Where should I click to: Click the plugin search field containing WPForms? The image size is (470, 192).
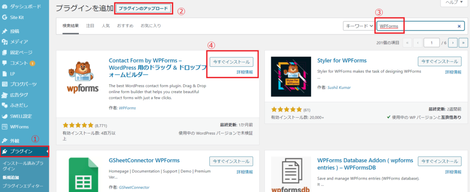[420, 26]
